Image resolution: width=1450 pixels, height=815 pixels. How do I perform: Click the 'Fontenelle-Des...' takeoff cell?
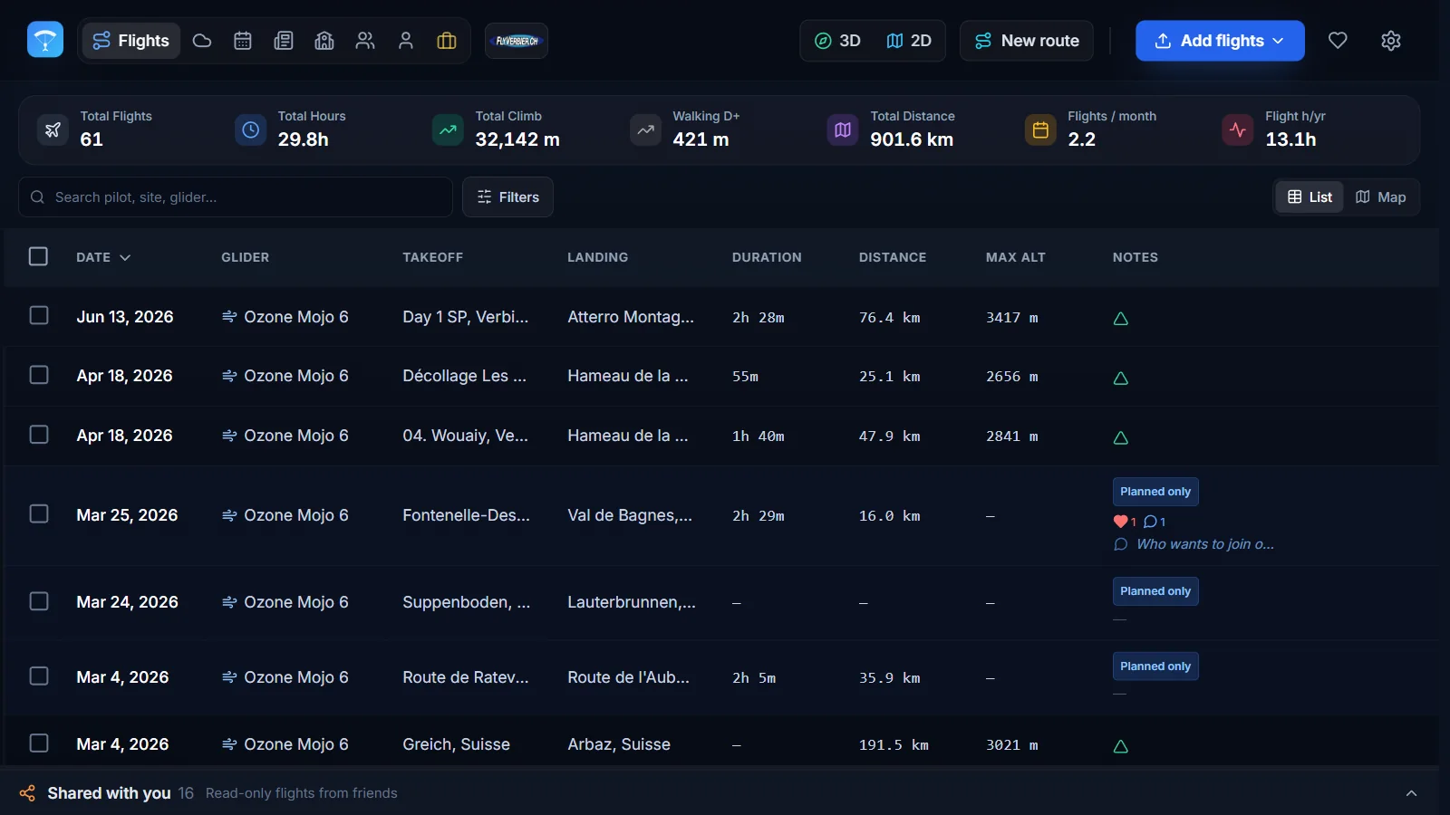coord(466,515)
